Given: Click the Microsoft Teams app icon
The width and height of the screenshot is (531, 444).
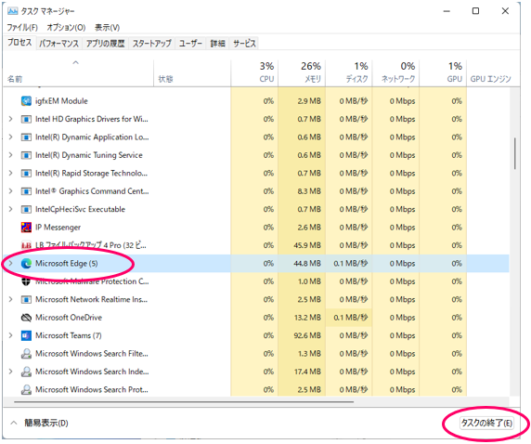Looking at the screenshot, I should 26,335.
